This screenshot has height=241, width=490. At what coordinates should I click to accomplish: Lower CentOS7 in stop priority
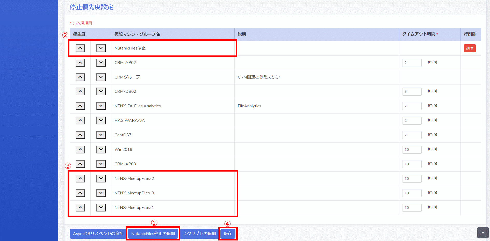[x=101, y=135]
